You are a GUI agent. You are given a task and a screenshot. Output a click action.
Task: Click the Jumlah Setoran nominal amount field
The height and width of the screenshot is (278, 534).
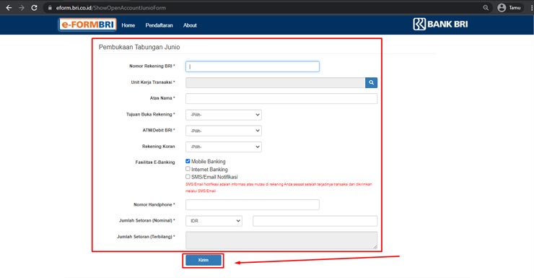[x=315, y=221]
